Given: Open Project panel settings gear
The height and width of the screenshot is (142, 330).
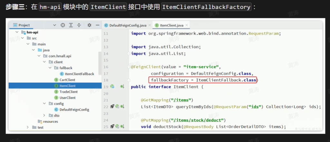Looking at the screenshot, I should pyautogui.click(x=89, y=25).
